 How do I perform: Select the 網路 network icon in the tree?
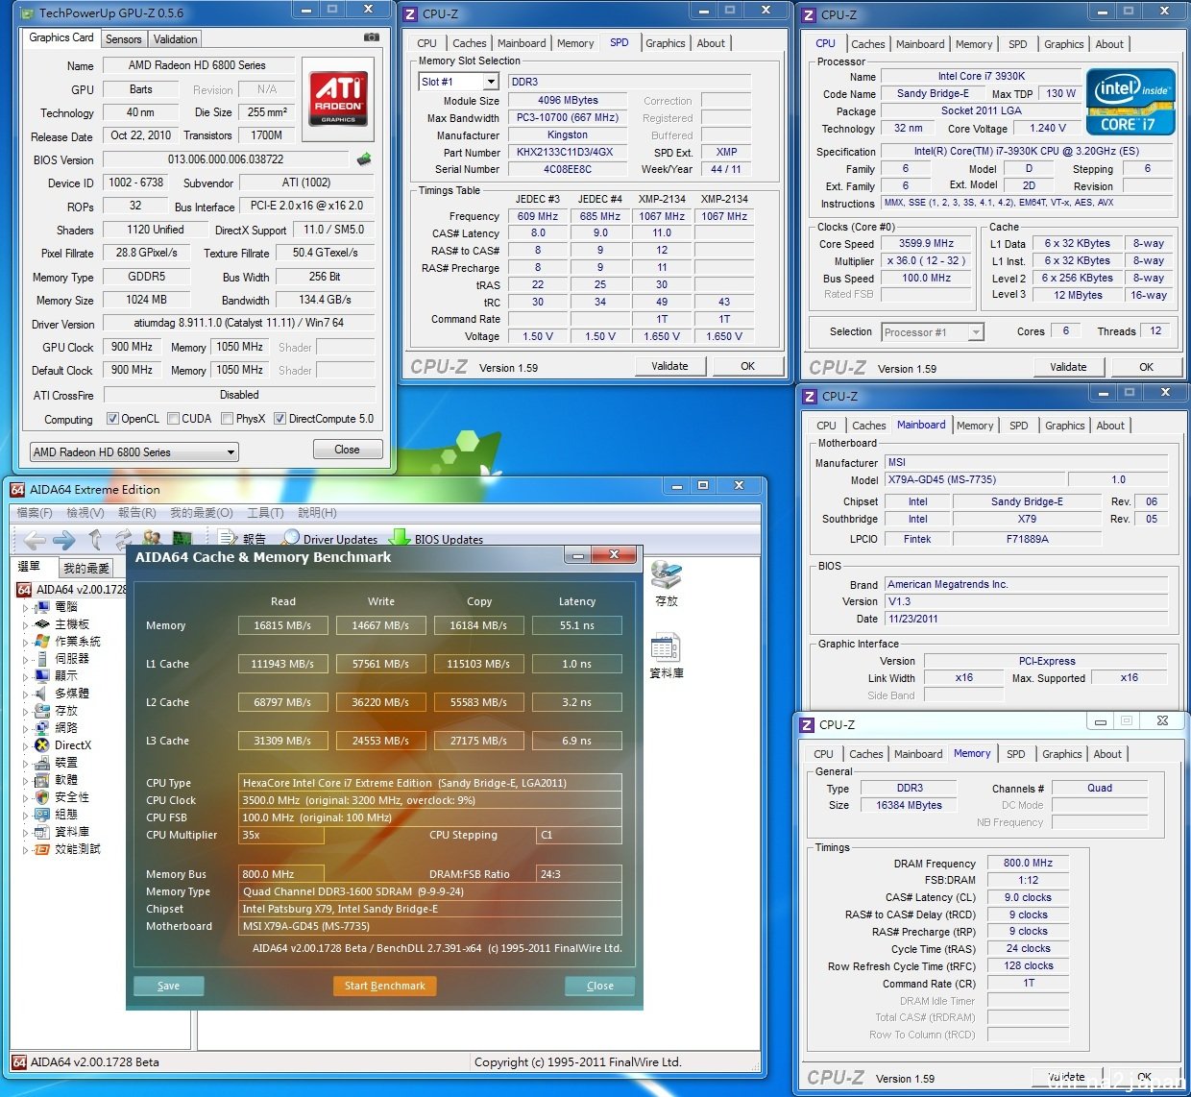[42, 728]
